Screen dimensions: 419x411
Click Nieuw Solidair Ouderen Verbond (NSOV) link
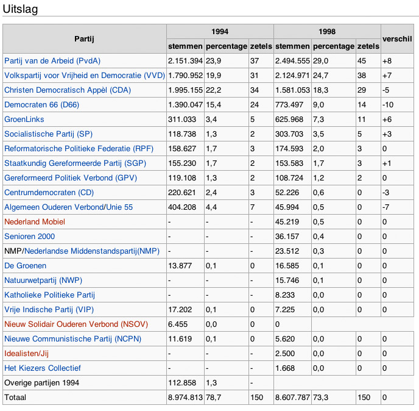pos(76,324)
